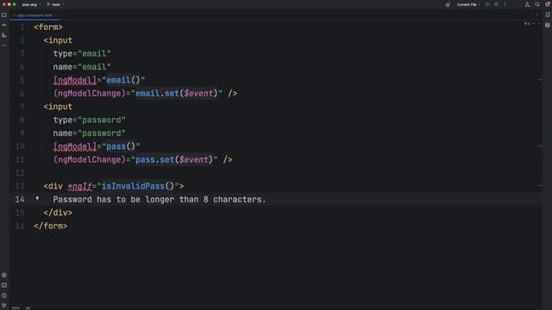
Task: Click email.set($event) expression on line 6
Action: (176, 93)
